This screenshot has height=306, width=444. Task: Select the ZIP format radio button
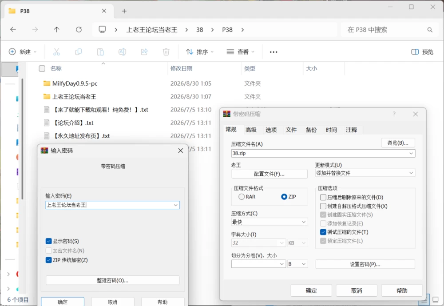click(x=284, y=197)
